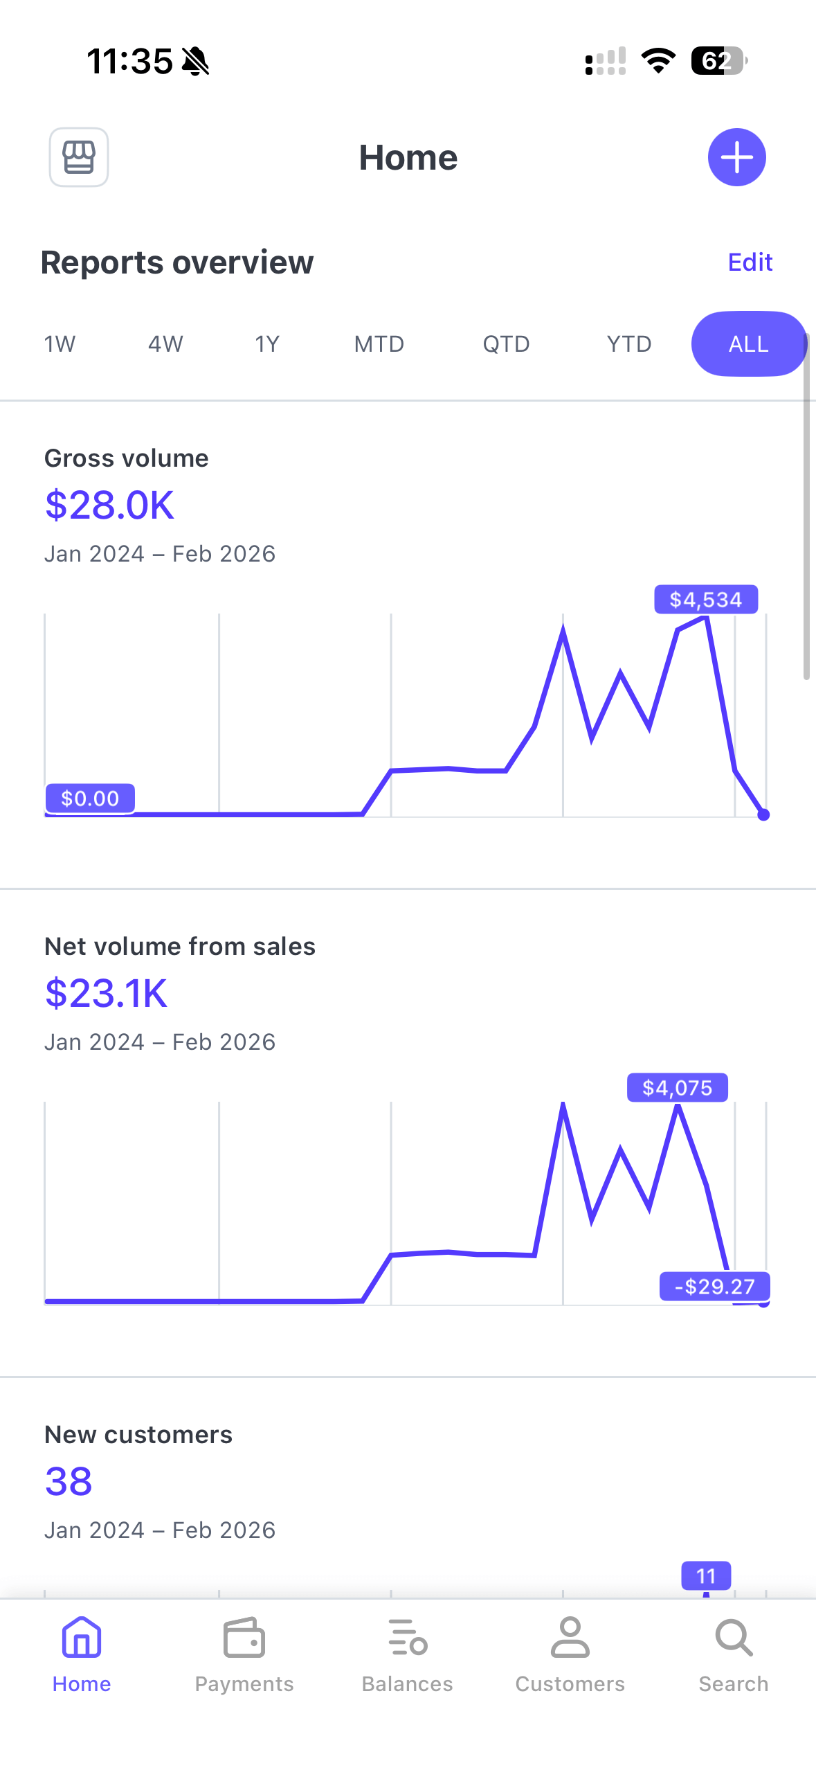Open the Search tab
The image size is (816, 1770).
coord(733,1654)
